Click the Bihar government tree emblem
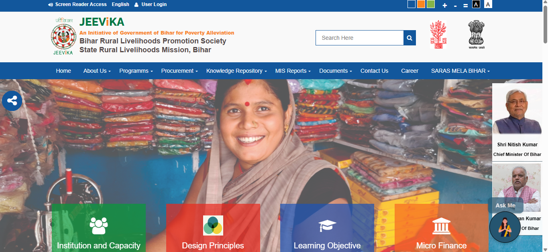The width and height of the screenshot is (548, 252). click(x=438, y=35)
